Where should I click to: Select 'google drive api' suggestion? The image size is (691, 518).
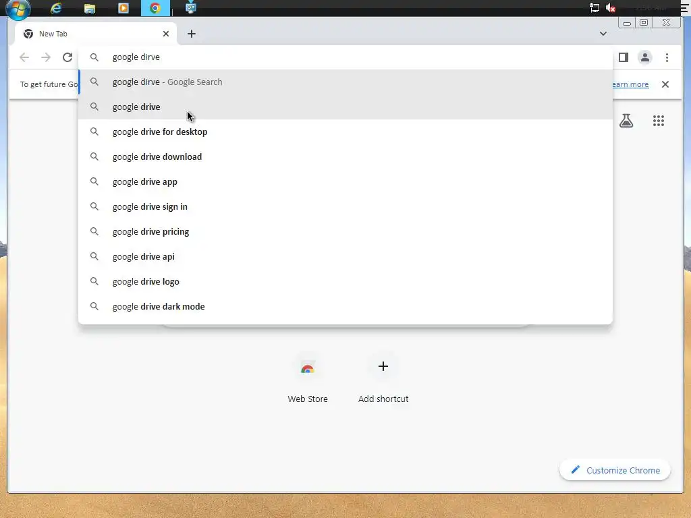(345, 256)
